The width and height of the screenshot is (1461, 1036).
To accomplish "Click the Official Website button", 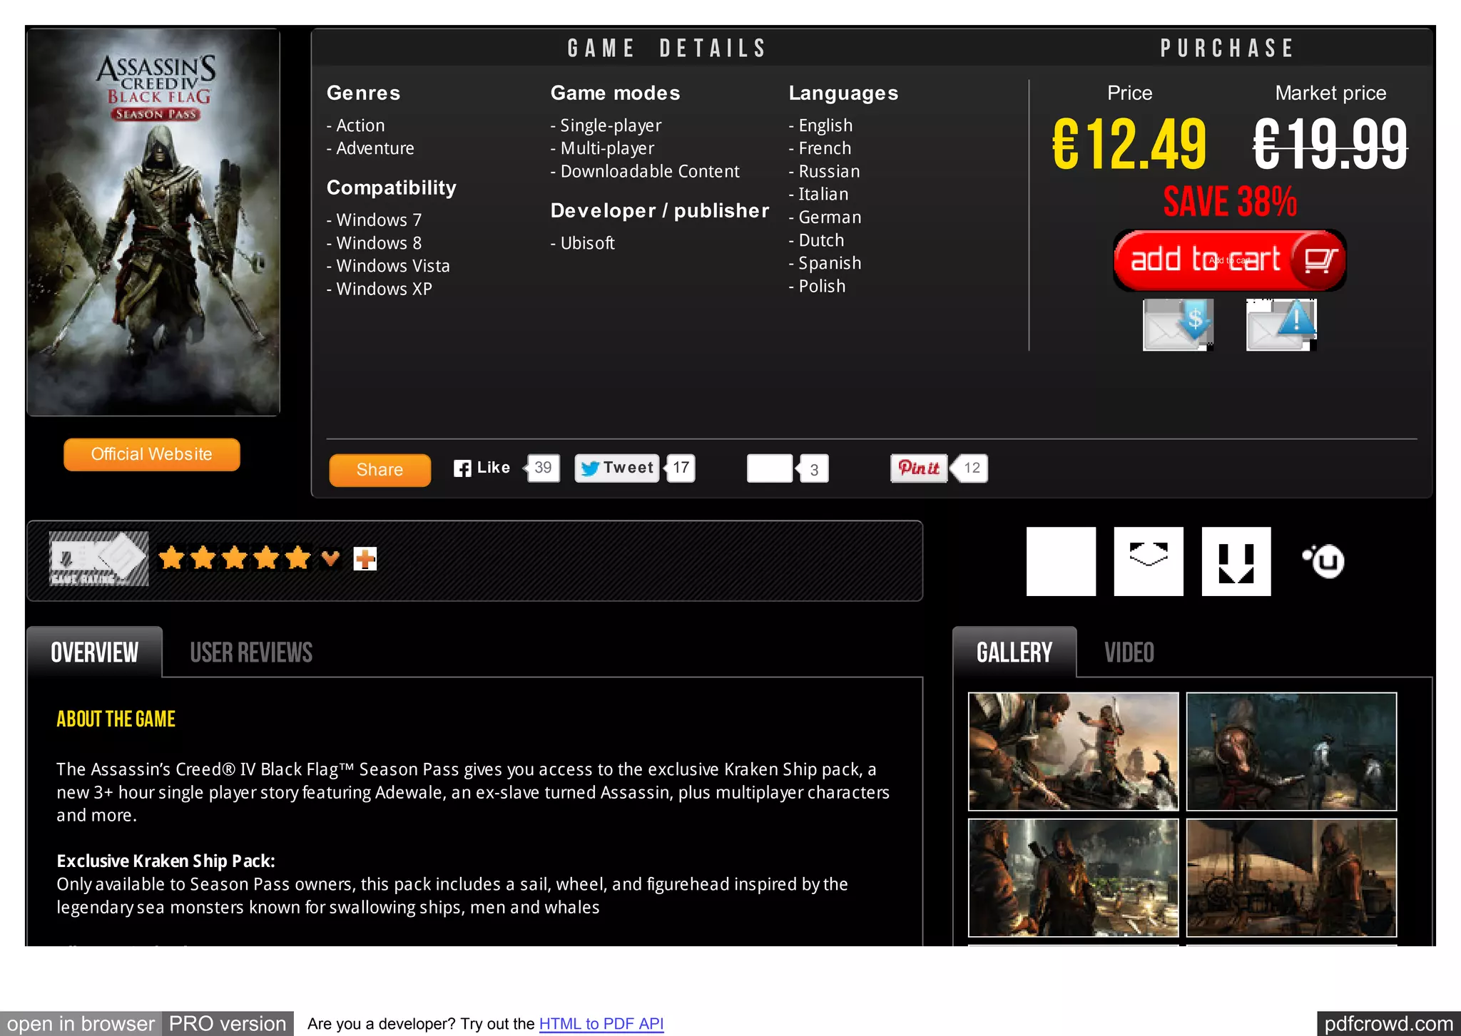I will (x=152, y=455).
